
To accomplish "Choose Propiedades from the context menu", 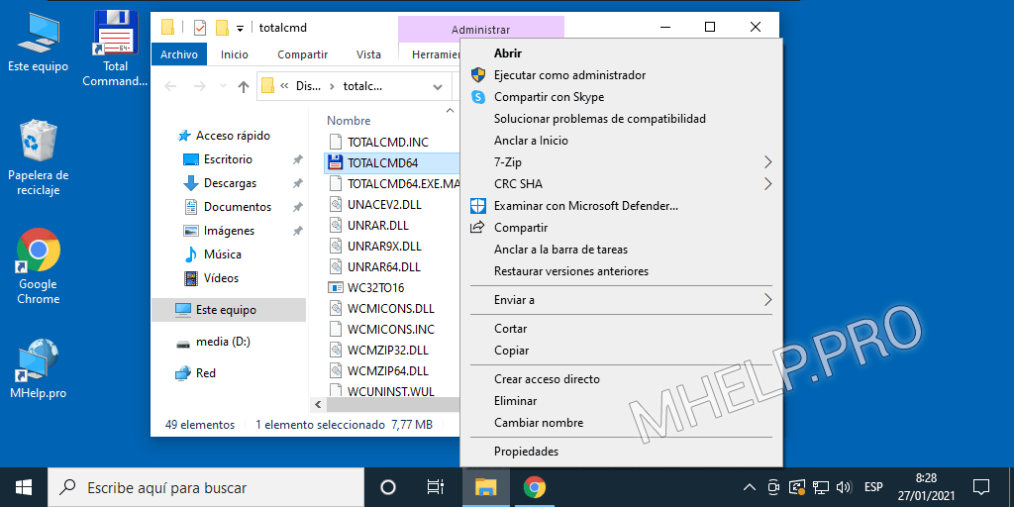I will 526,452.
